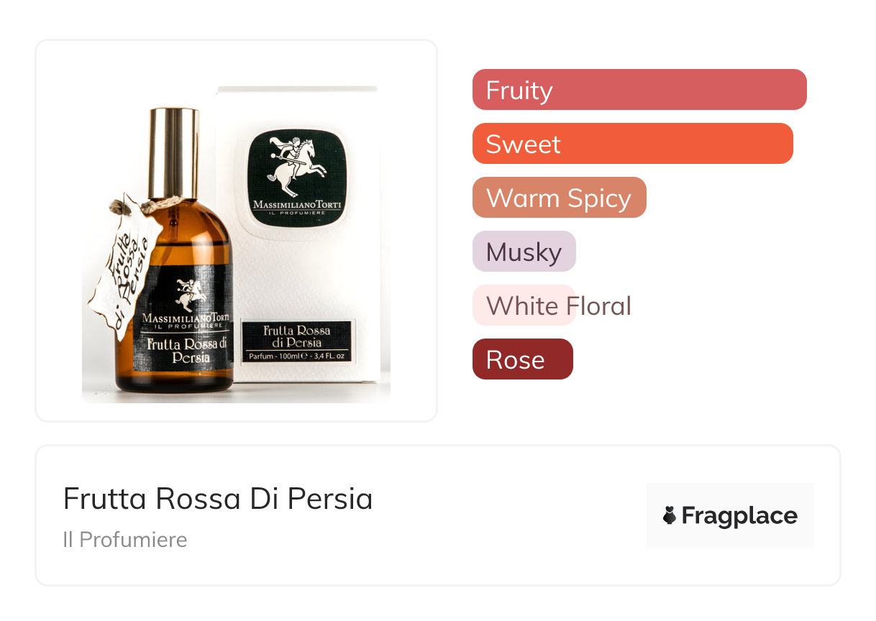
Task: Click the MassimilianoTorti text on the box emblem
Action: (x=297, y=205)
